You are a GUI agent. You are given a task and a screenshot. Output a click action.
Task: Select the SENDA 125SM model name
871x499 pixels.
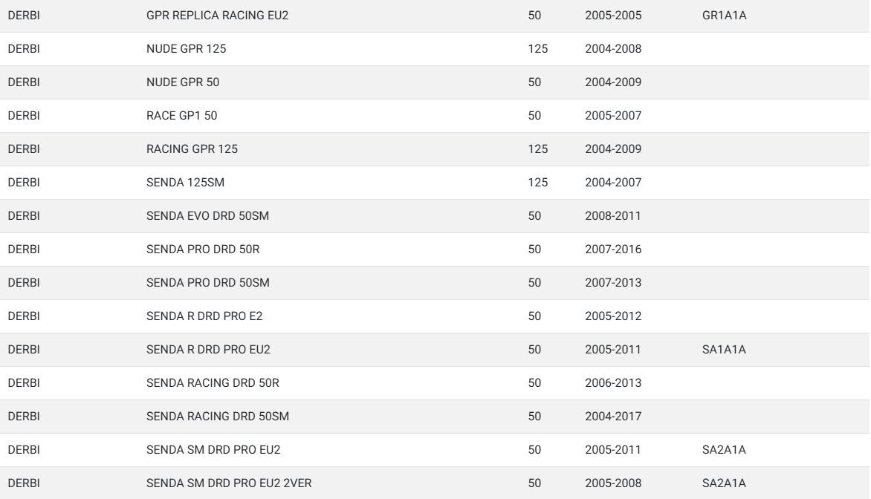point(185,182)
